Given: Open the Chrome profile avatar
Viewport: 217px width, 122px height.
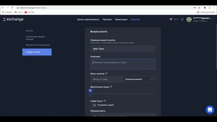Looking at the screenshot, I should point(210,8).
